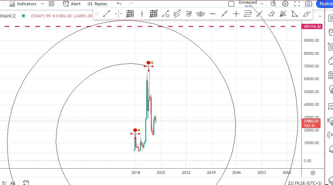Select the Info Line tool
The image size is (333, 185).
tap(165, 14)
